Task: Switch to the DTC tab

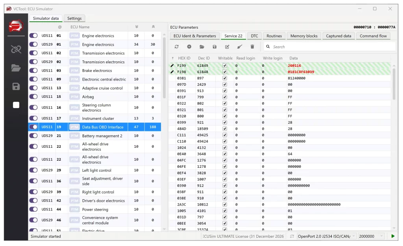Action: pos(255,36)
